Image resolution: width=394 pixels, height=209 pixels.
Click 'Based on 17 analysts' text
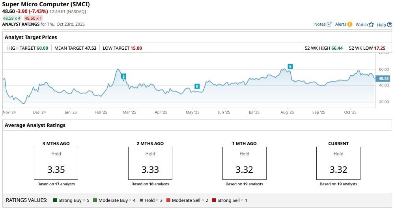[x=56, y=184]
